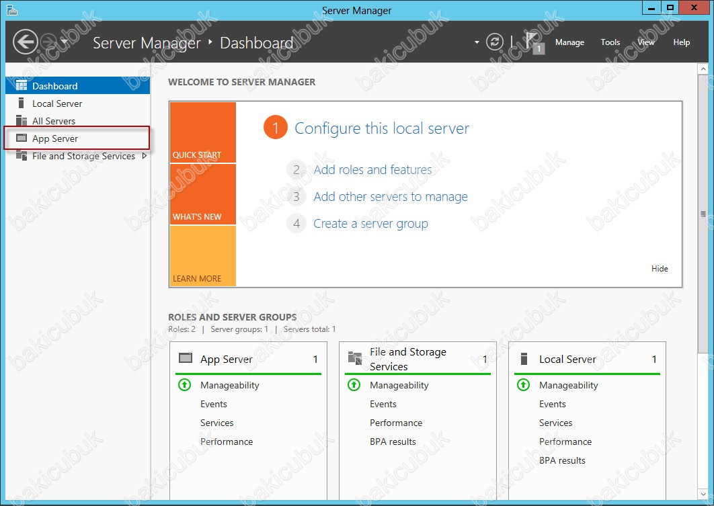The height and width of the screenshot is (506, 714).
Task: Open the App Server tile heading
Action: [227, 359]
